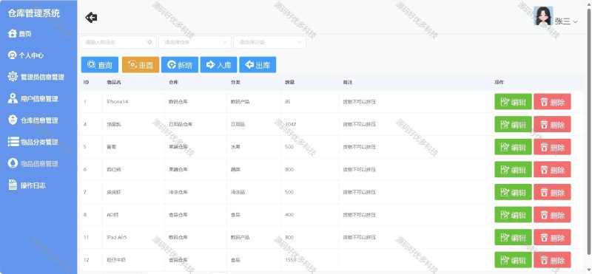This screenshot has width=592, height=274.
Task: Click the person icon for 用户信息管理
Action: (13, 98)
